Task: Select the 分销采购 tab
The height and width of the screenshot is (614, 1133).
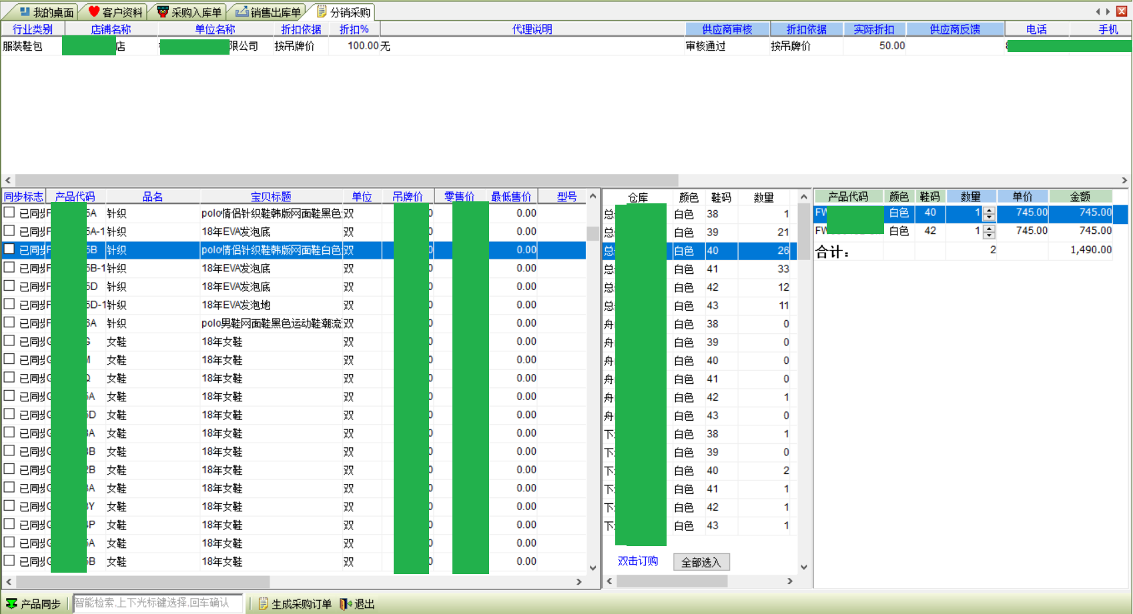Action: click(x=344, y=12)
